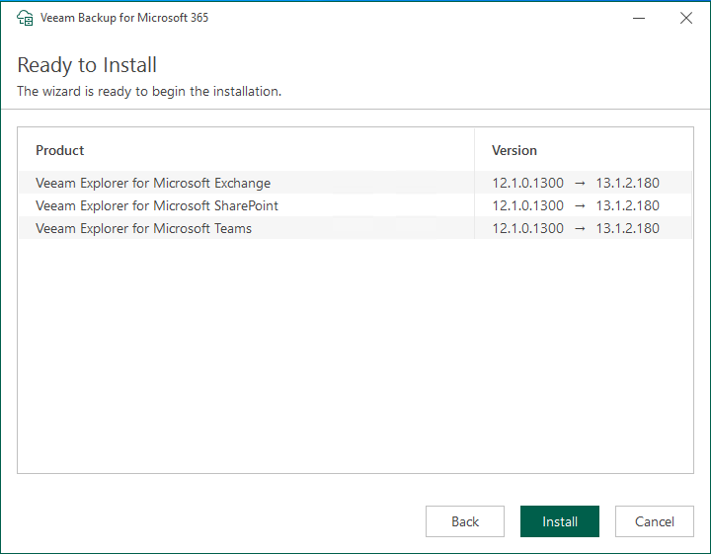Click the Veeam Backup for Microsoft 365 title
The height and width of the screenshot is (554, 711).
(x=123, y=18)
